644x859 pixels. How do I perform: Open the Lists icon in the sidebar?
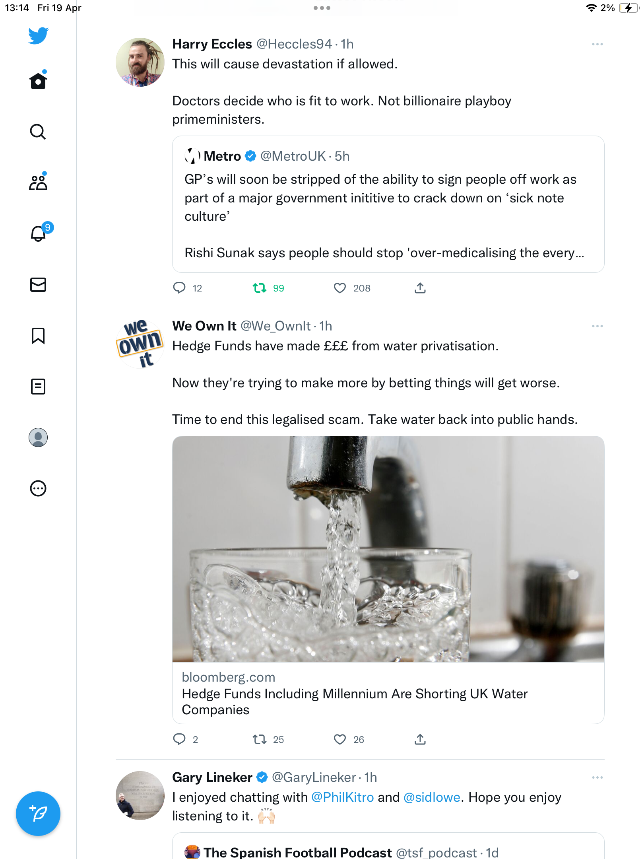coord(38,387)
